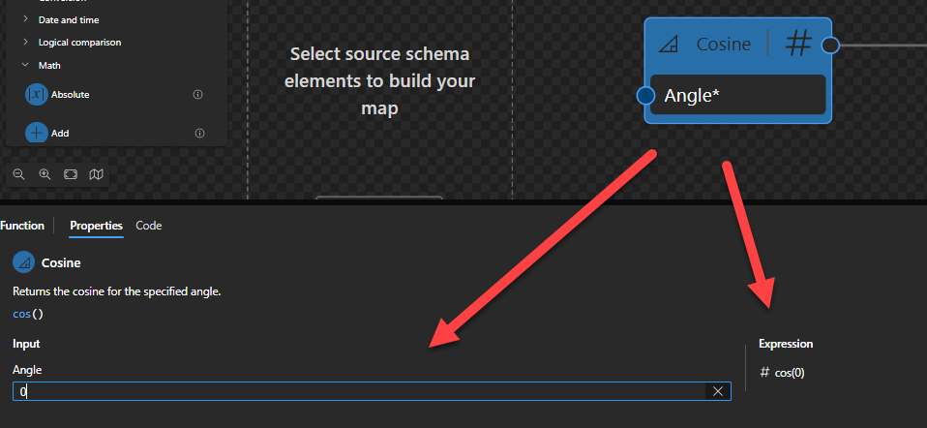Open info icon for Add function
The height and width of the screenshot is (428, 927).
point(199,134)
